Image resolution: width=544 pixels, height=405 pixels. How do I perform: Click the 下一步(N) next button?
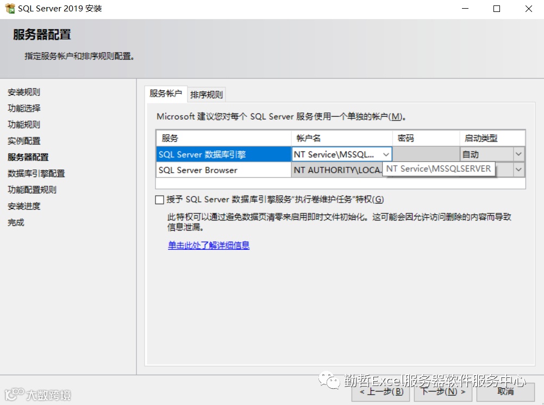(443, 392)
